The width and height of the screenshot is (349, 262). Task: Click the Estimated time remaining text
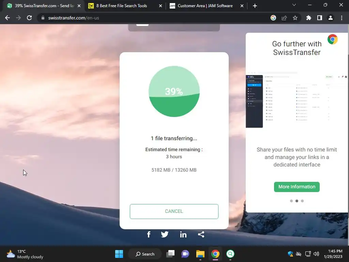(x=174, y=149)
